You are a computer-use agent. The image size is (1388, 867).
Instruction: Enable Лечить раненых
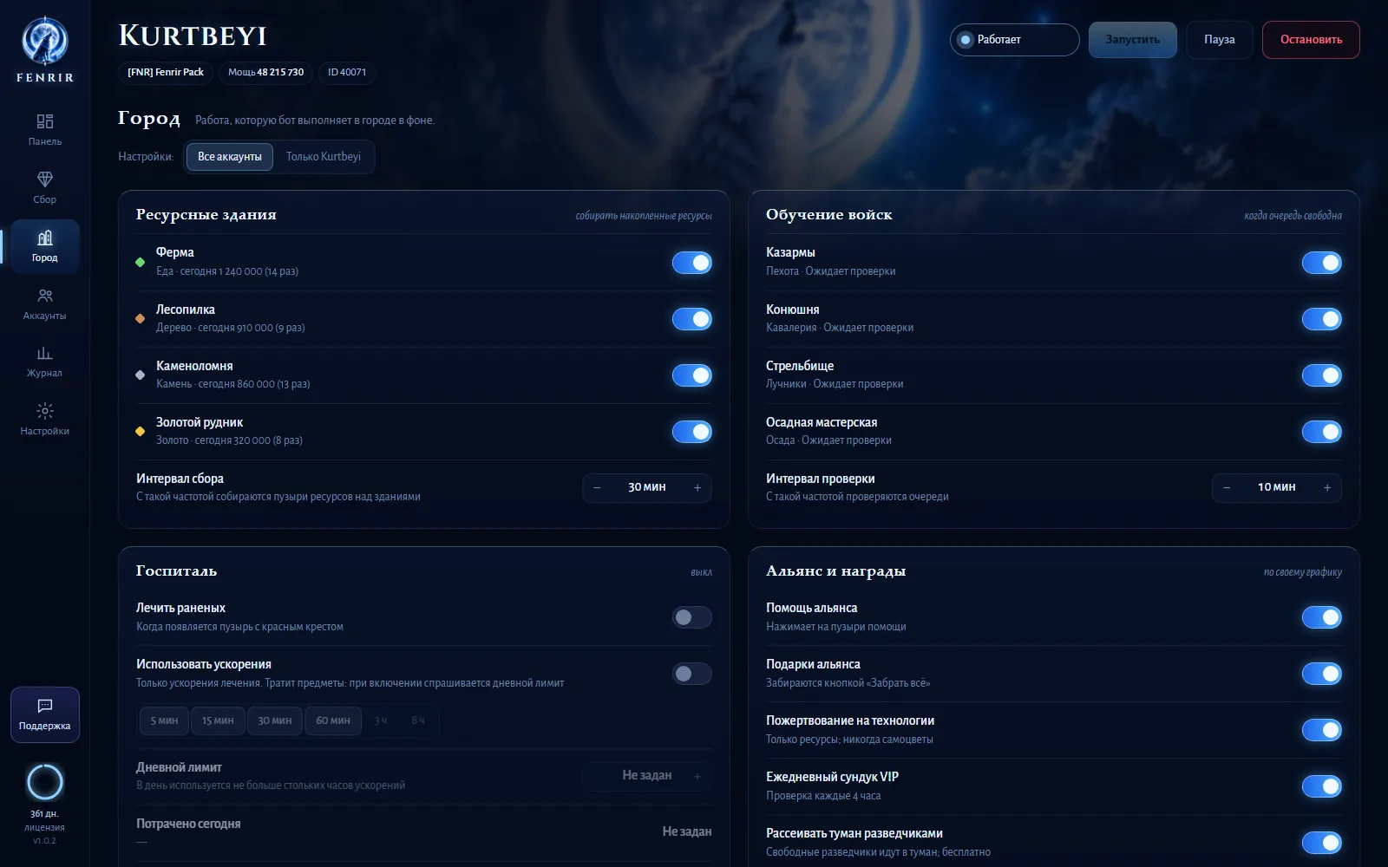point(692,617)
